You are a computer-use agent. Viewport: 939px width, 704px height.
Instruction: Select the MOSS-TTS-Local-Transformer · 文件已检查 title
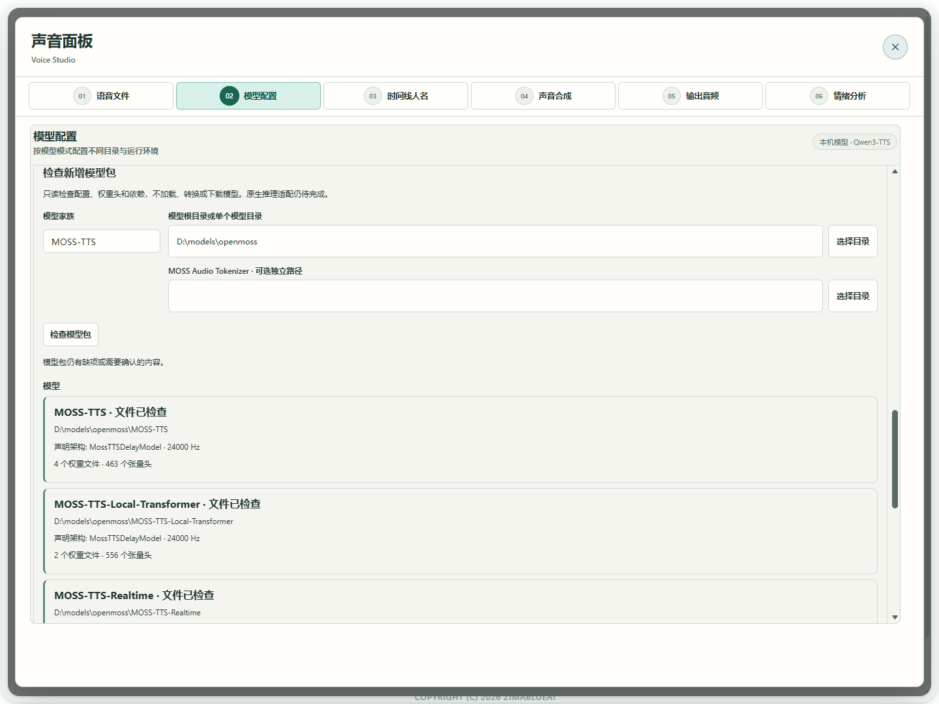tap(157, 504)
